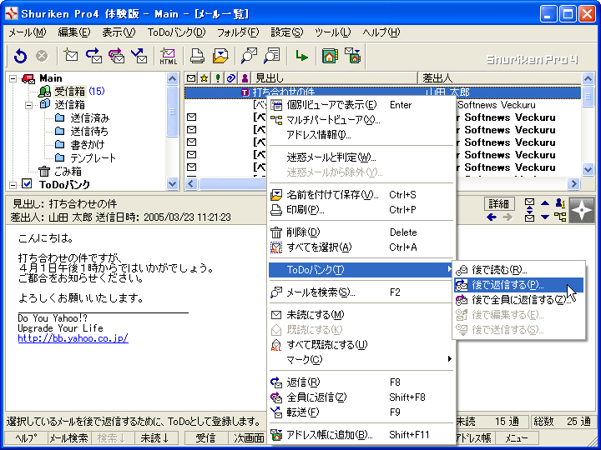The width and height of the screenshot is (601, 450).
Task: Click the grayed stop toolbar icon
Action: pos(42,57)
